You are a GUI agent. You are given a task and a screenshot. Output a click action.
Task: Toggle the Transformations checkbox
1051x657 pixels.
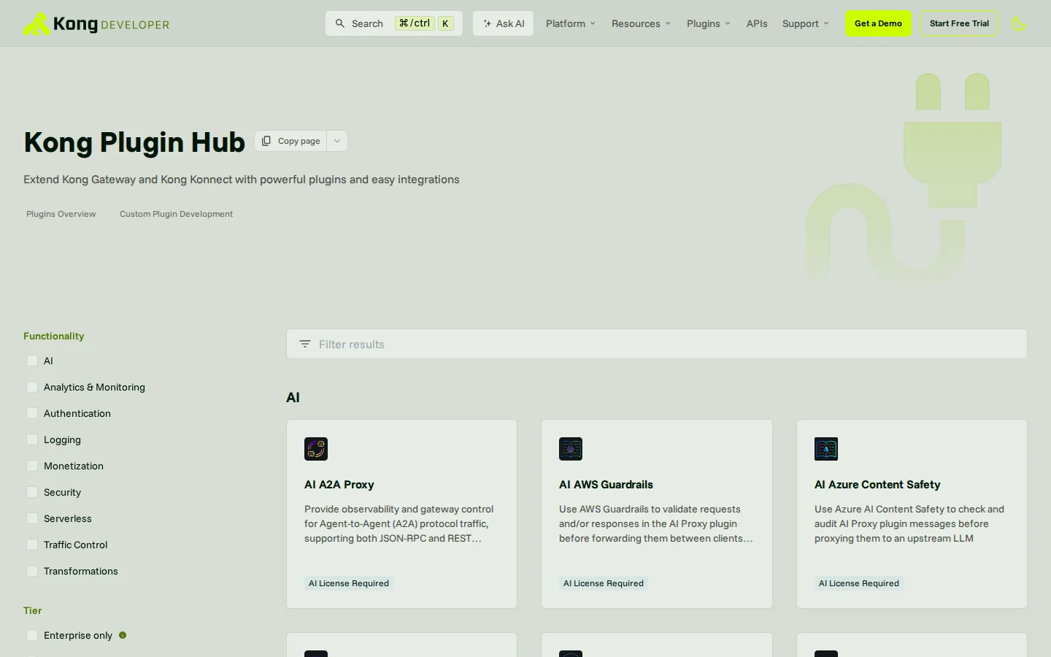[32, 571]
